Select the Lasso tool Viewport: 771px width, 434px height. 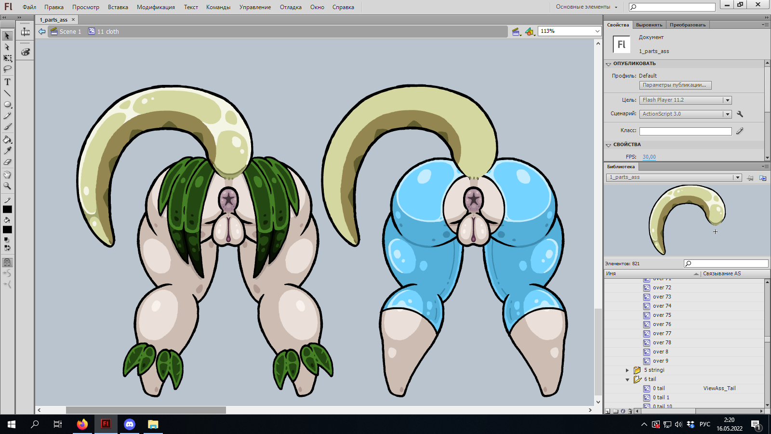pyautogui.click(x=7, y=69)
